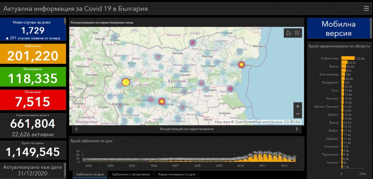
Task: Click the Varna hotspot on the map
Action: (241, 65)
